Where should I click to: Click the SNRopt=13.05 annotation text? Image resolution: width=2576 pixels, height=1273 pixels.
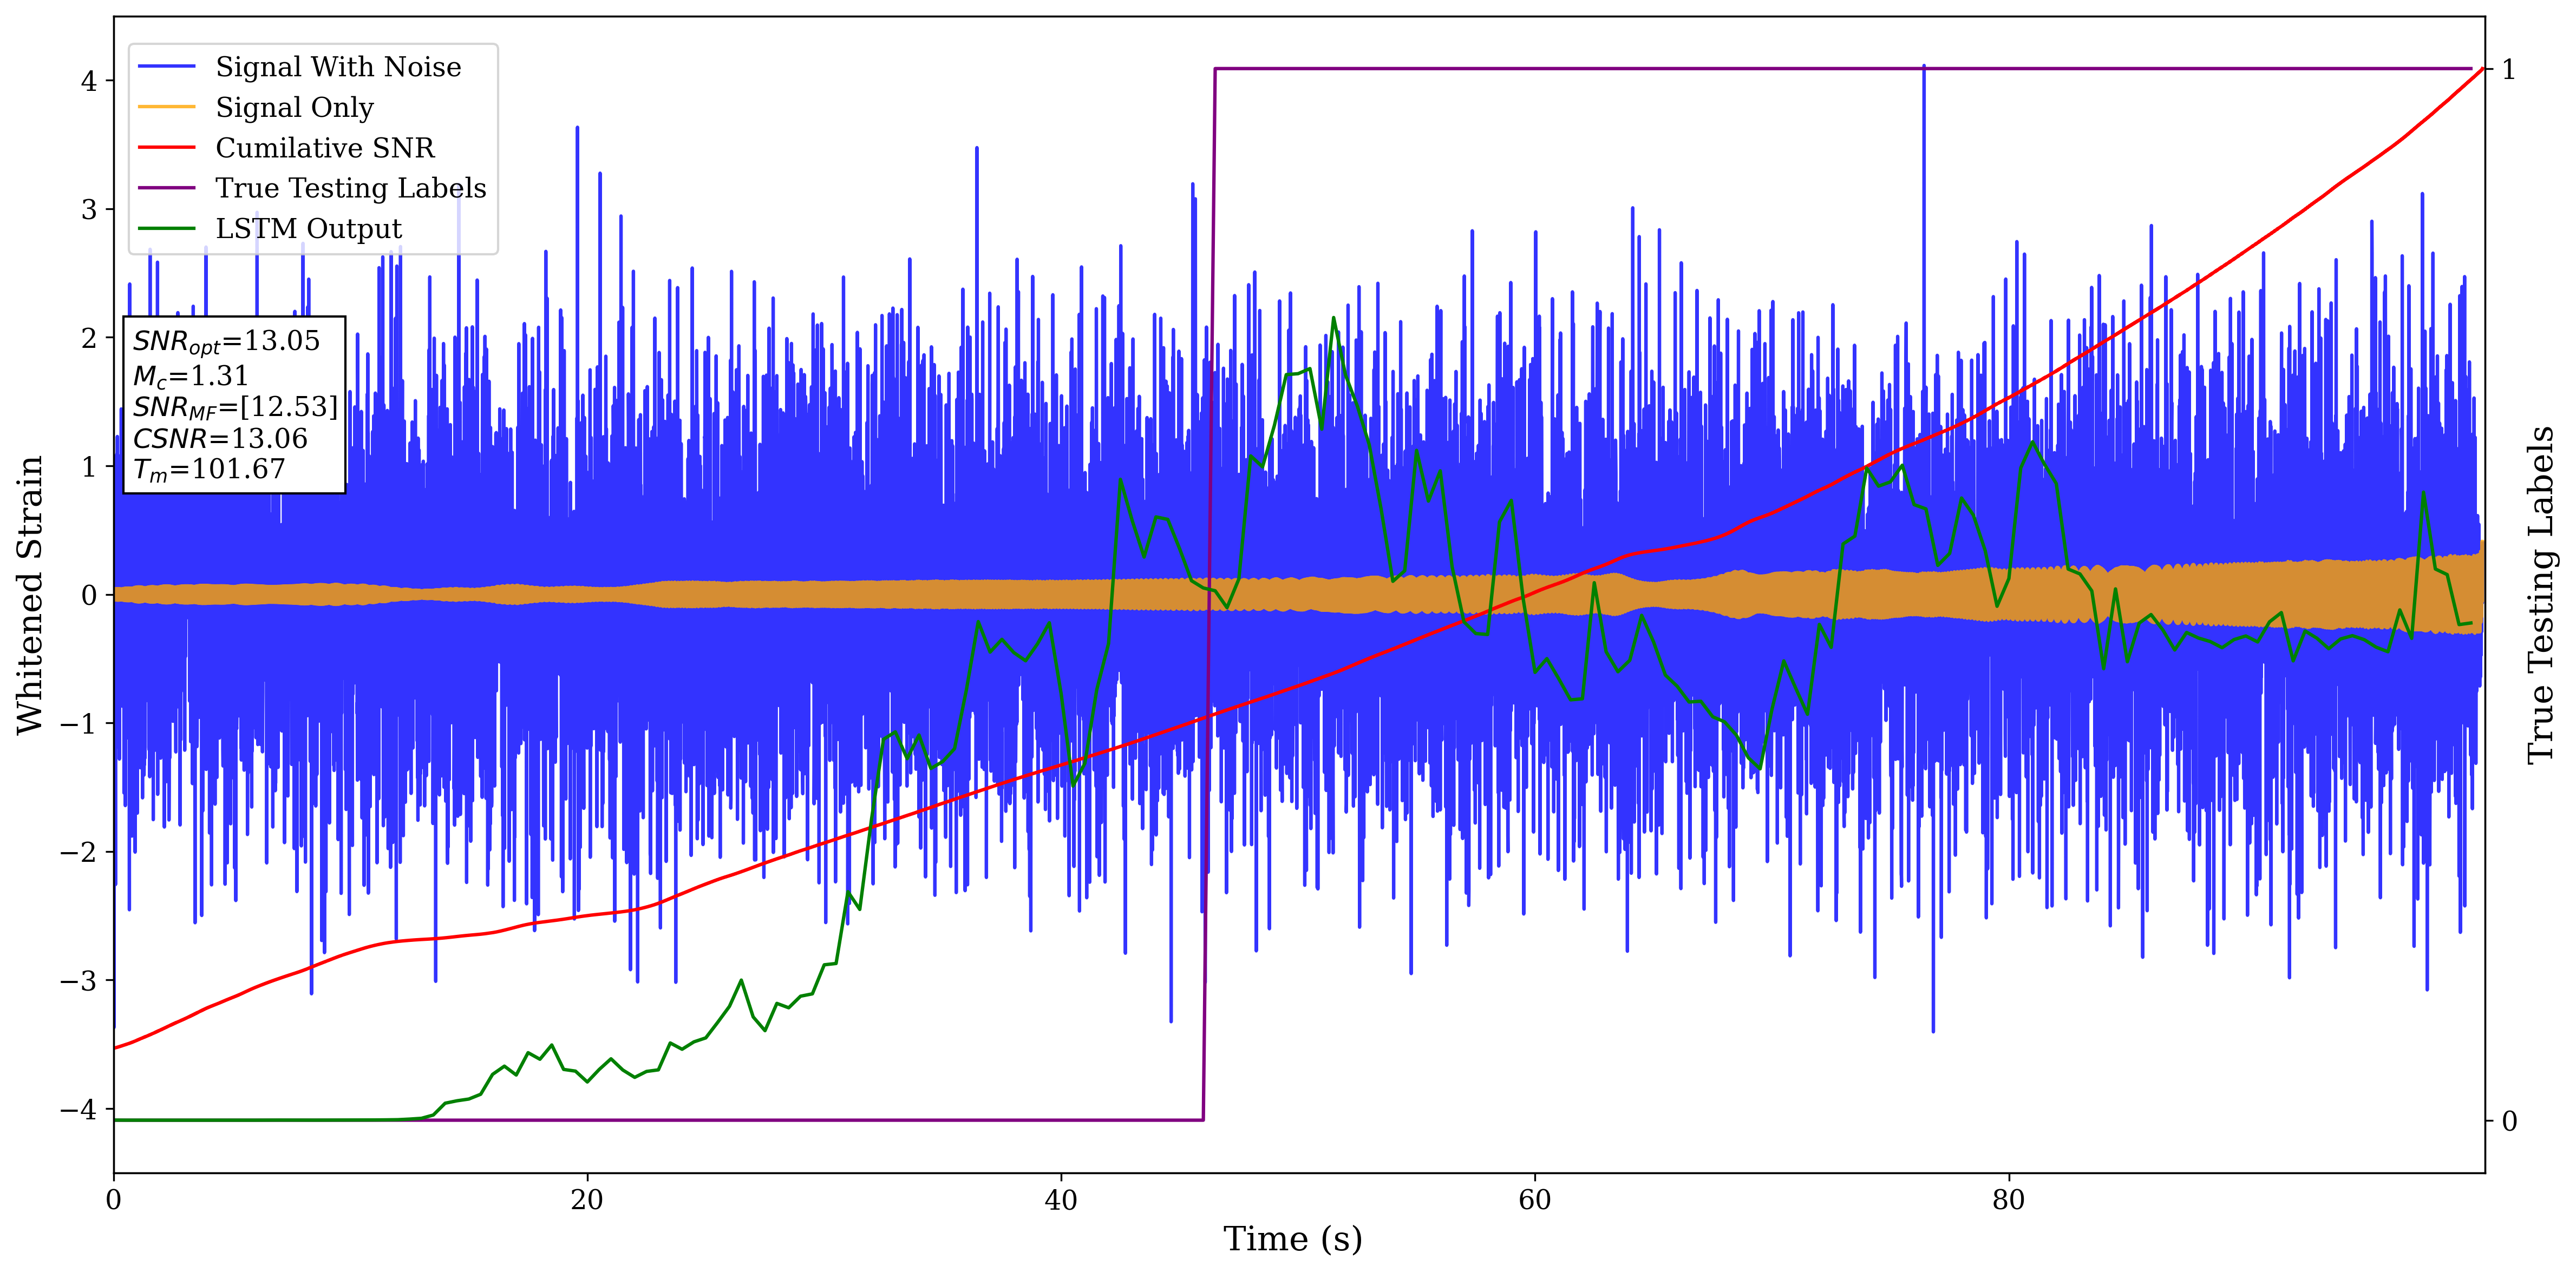(226, 342)
